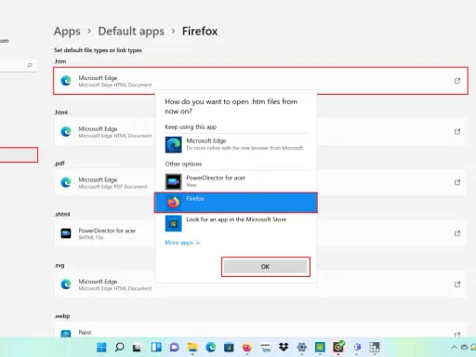Click external link icon for .htm row

point(457,81)
